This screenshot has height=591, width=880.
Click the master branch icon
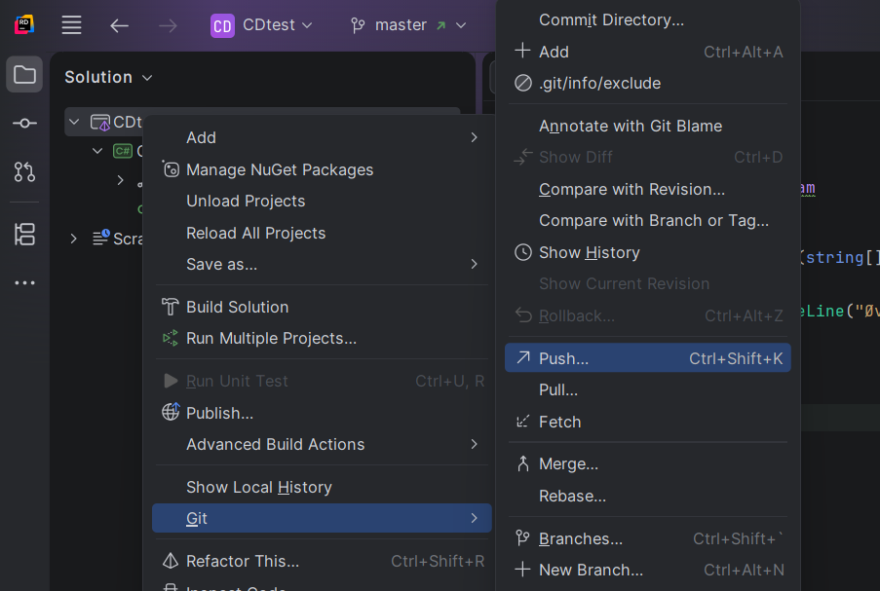[358, 25]
